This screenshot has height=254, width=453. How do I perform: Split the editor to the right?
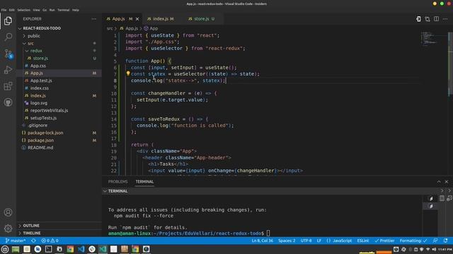(x=436, y=19)
